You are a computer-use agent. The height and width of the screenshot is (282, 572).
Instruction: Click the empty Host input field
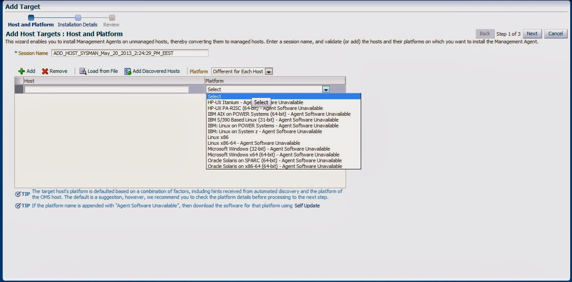(107, 89)
